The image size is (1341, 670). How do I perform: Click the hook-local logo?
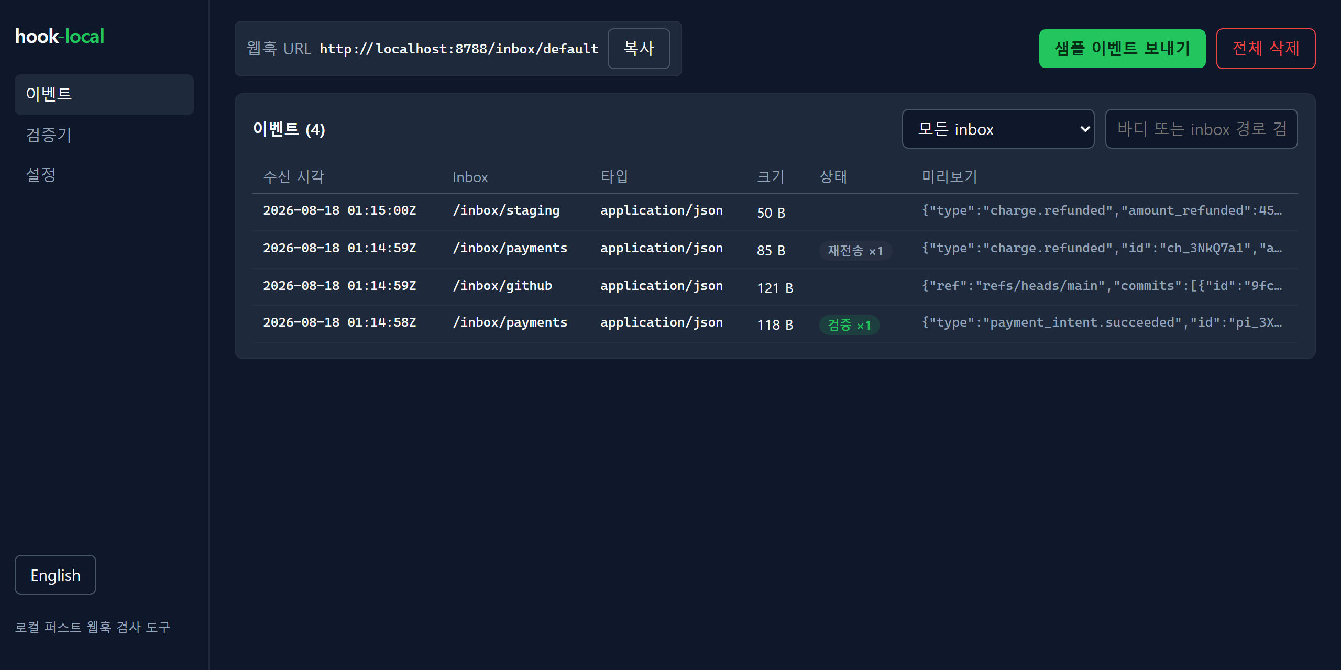coord(60,36)
